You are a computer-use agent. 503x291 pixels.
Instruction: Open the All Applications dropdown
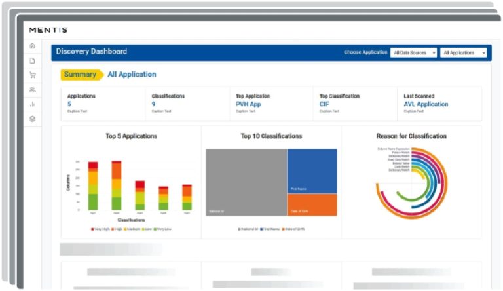pos(464,52)
